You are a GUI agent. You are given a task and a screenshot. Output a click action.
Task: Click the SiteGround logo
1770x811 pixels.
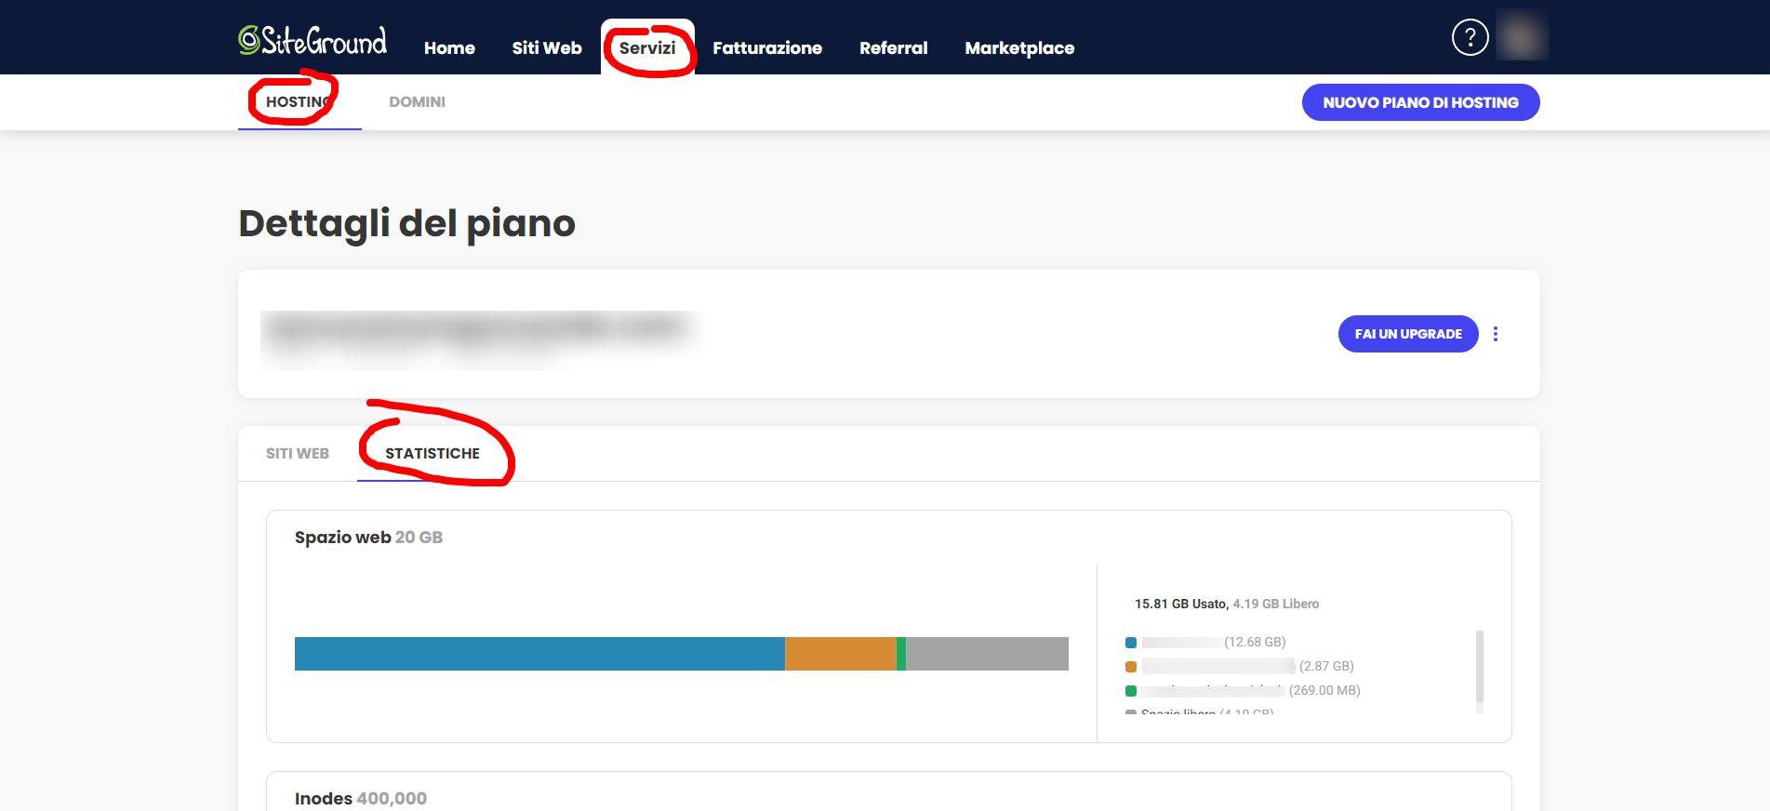[x=313, y=40]
